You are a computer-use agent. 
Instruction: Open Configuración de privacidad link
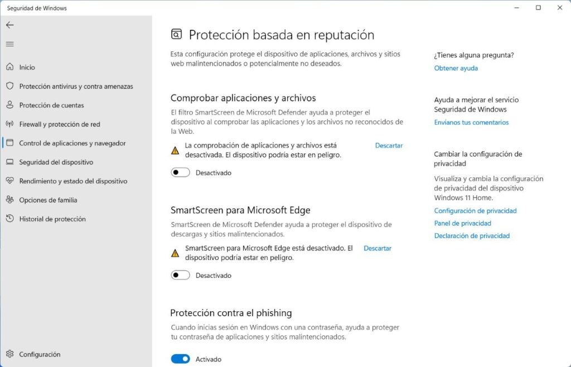[475, 211]
